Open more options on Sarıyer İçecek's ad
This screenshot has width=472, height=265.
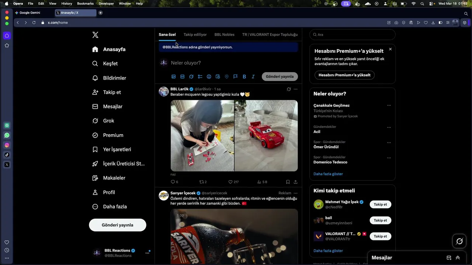point(295,193)
